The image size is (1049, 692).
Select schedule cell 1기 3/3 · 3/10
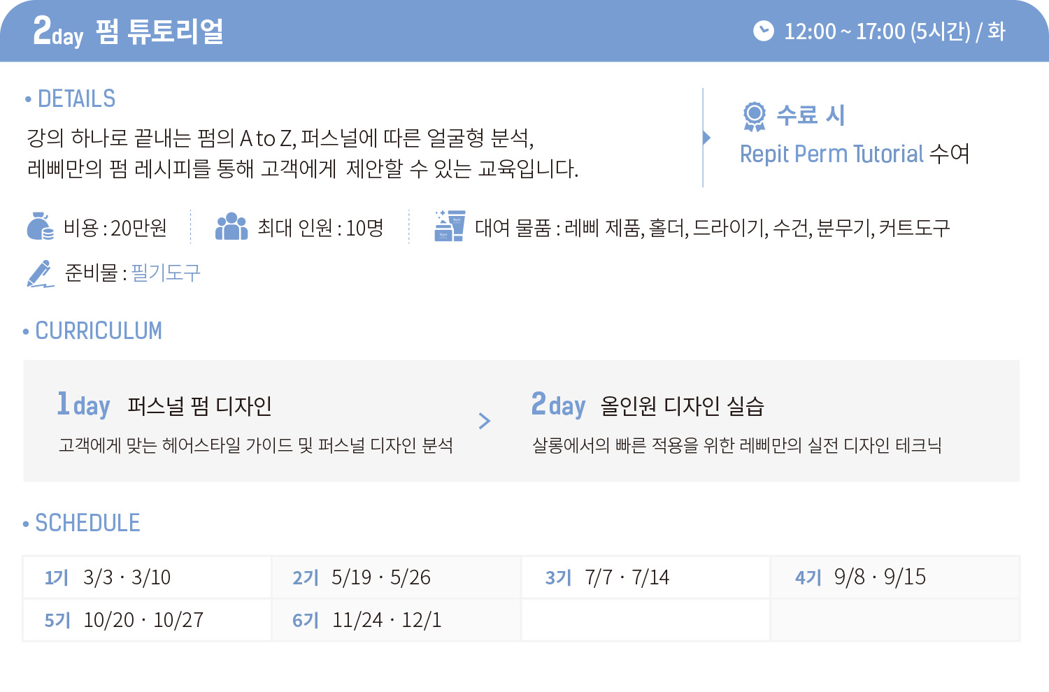tap(147, 577)
